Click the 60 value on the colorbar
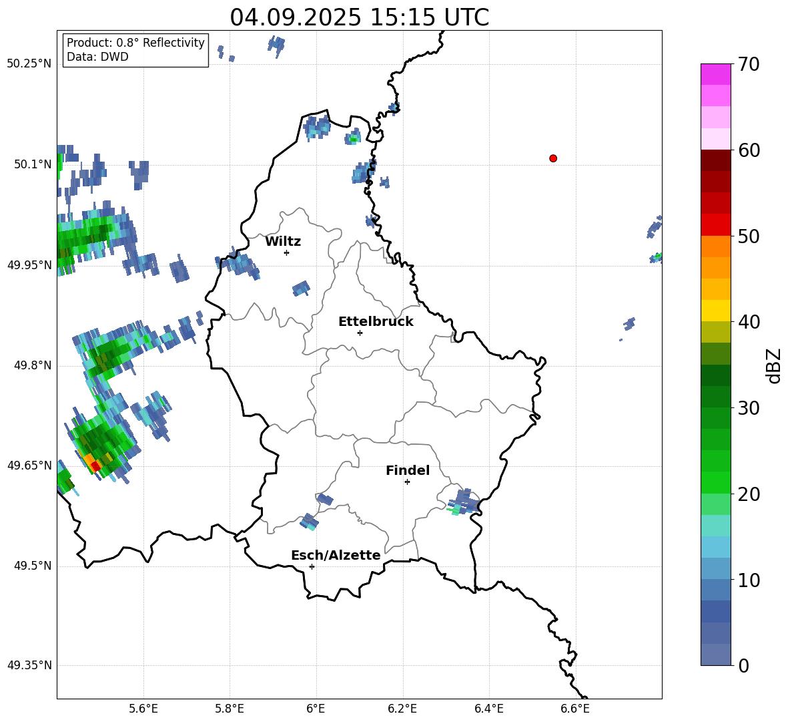 pyautogui.click(x=749, y=150)
